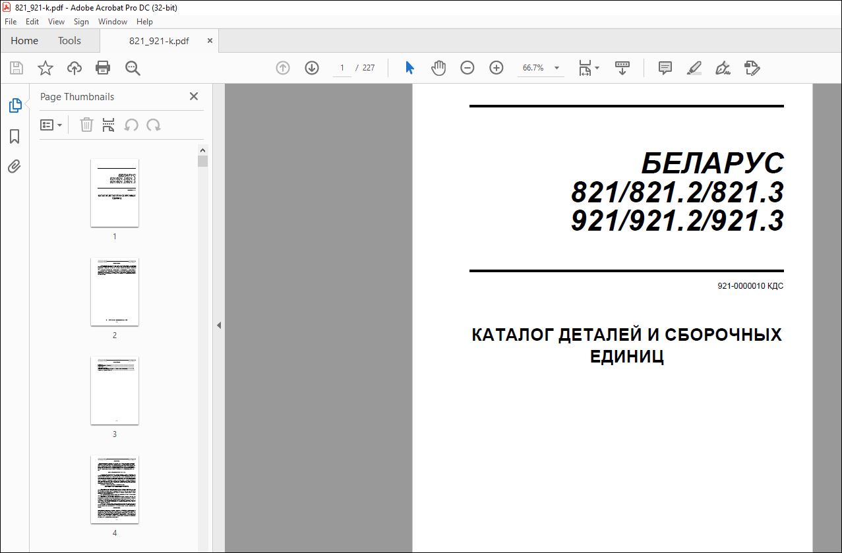Open the Attachments paperclip panel
842x553 pixels.
pyautogui.click(x=15, y=166)
